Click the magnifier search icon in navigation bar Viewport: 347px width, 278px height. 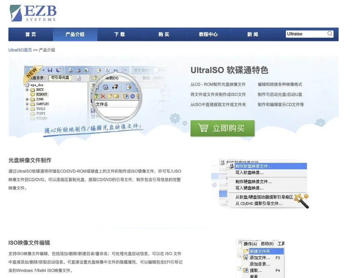330,34
